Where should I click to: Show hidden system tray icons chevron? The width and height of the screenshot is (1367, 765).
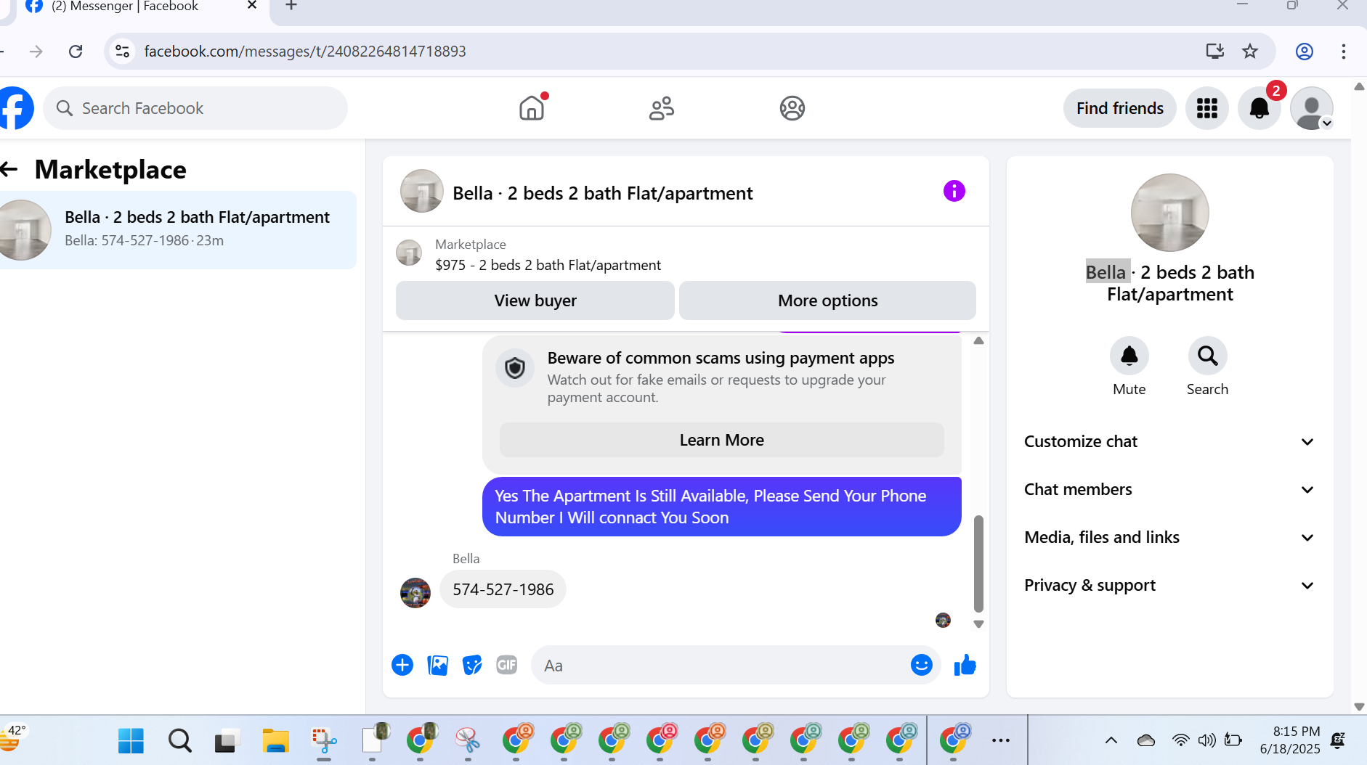pos(1111,740)
